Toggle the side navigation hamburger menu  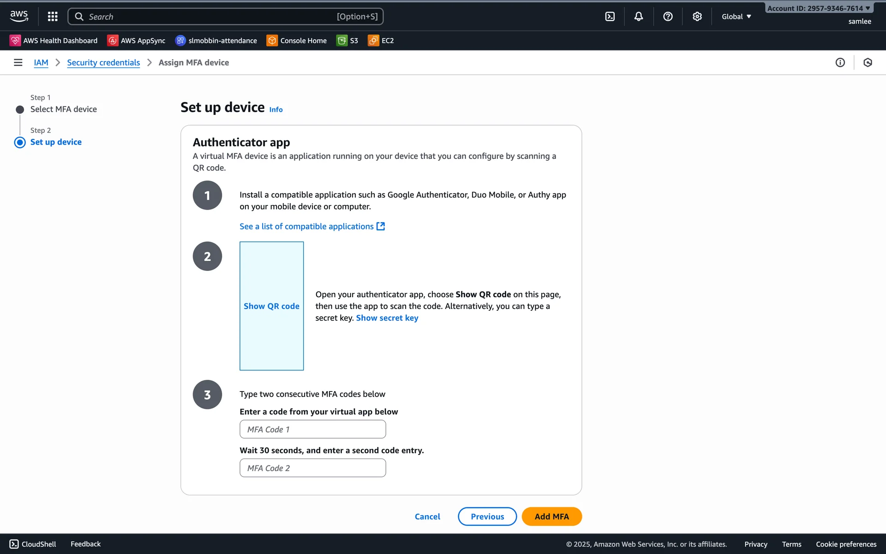coord(18,62)
